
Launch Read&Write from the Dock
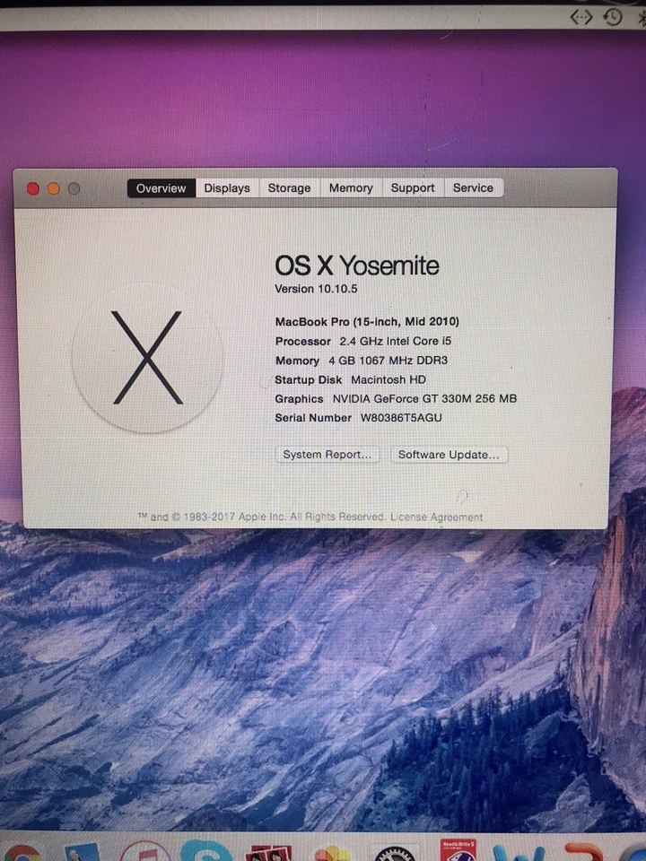(x=458, y=850)
